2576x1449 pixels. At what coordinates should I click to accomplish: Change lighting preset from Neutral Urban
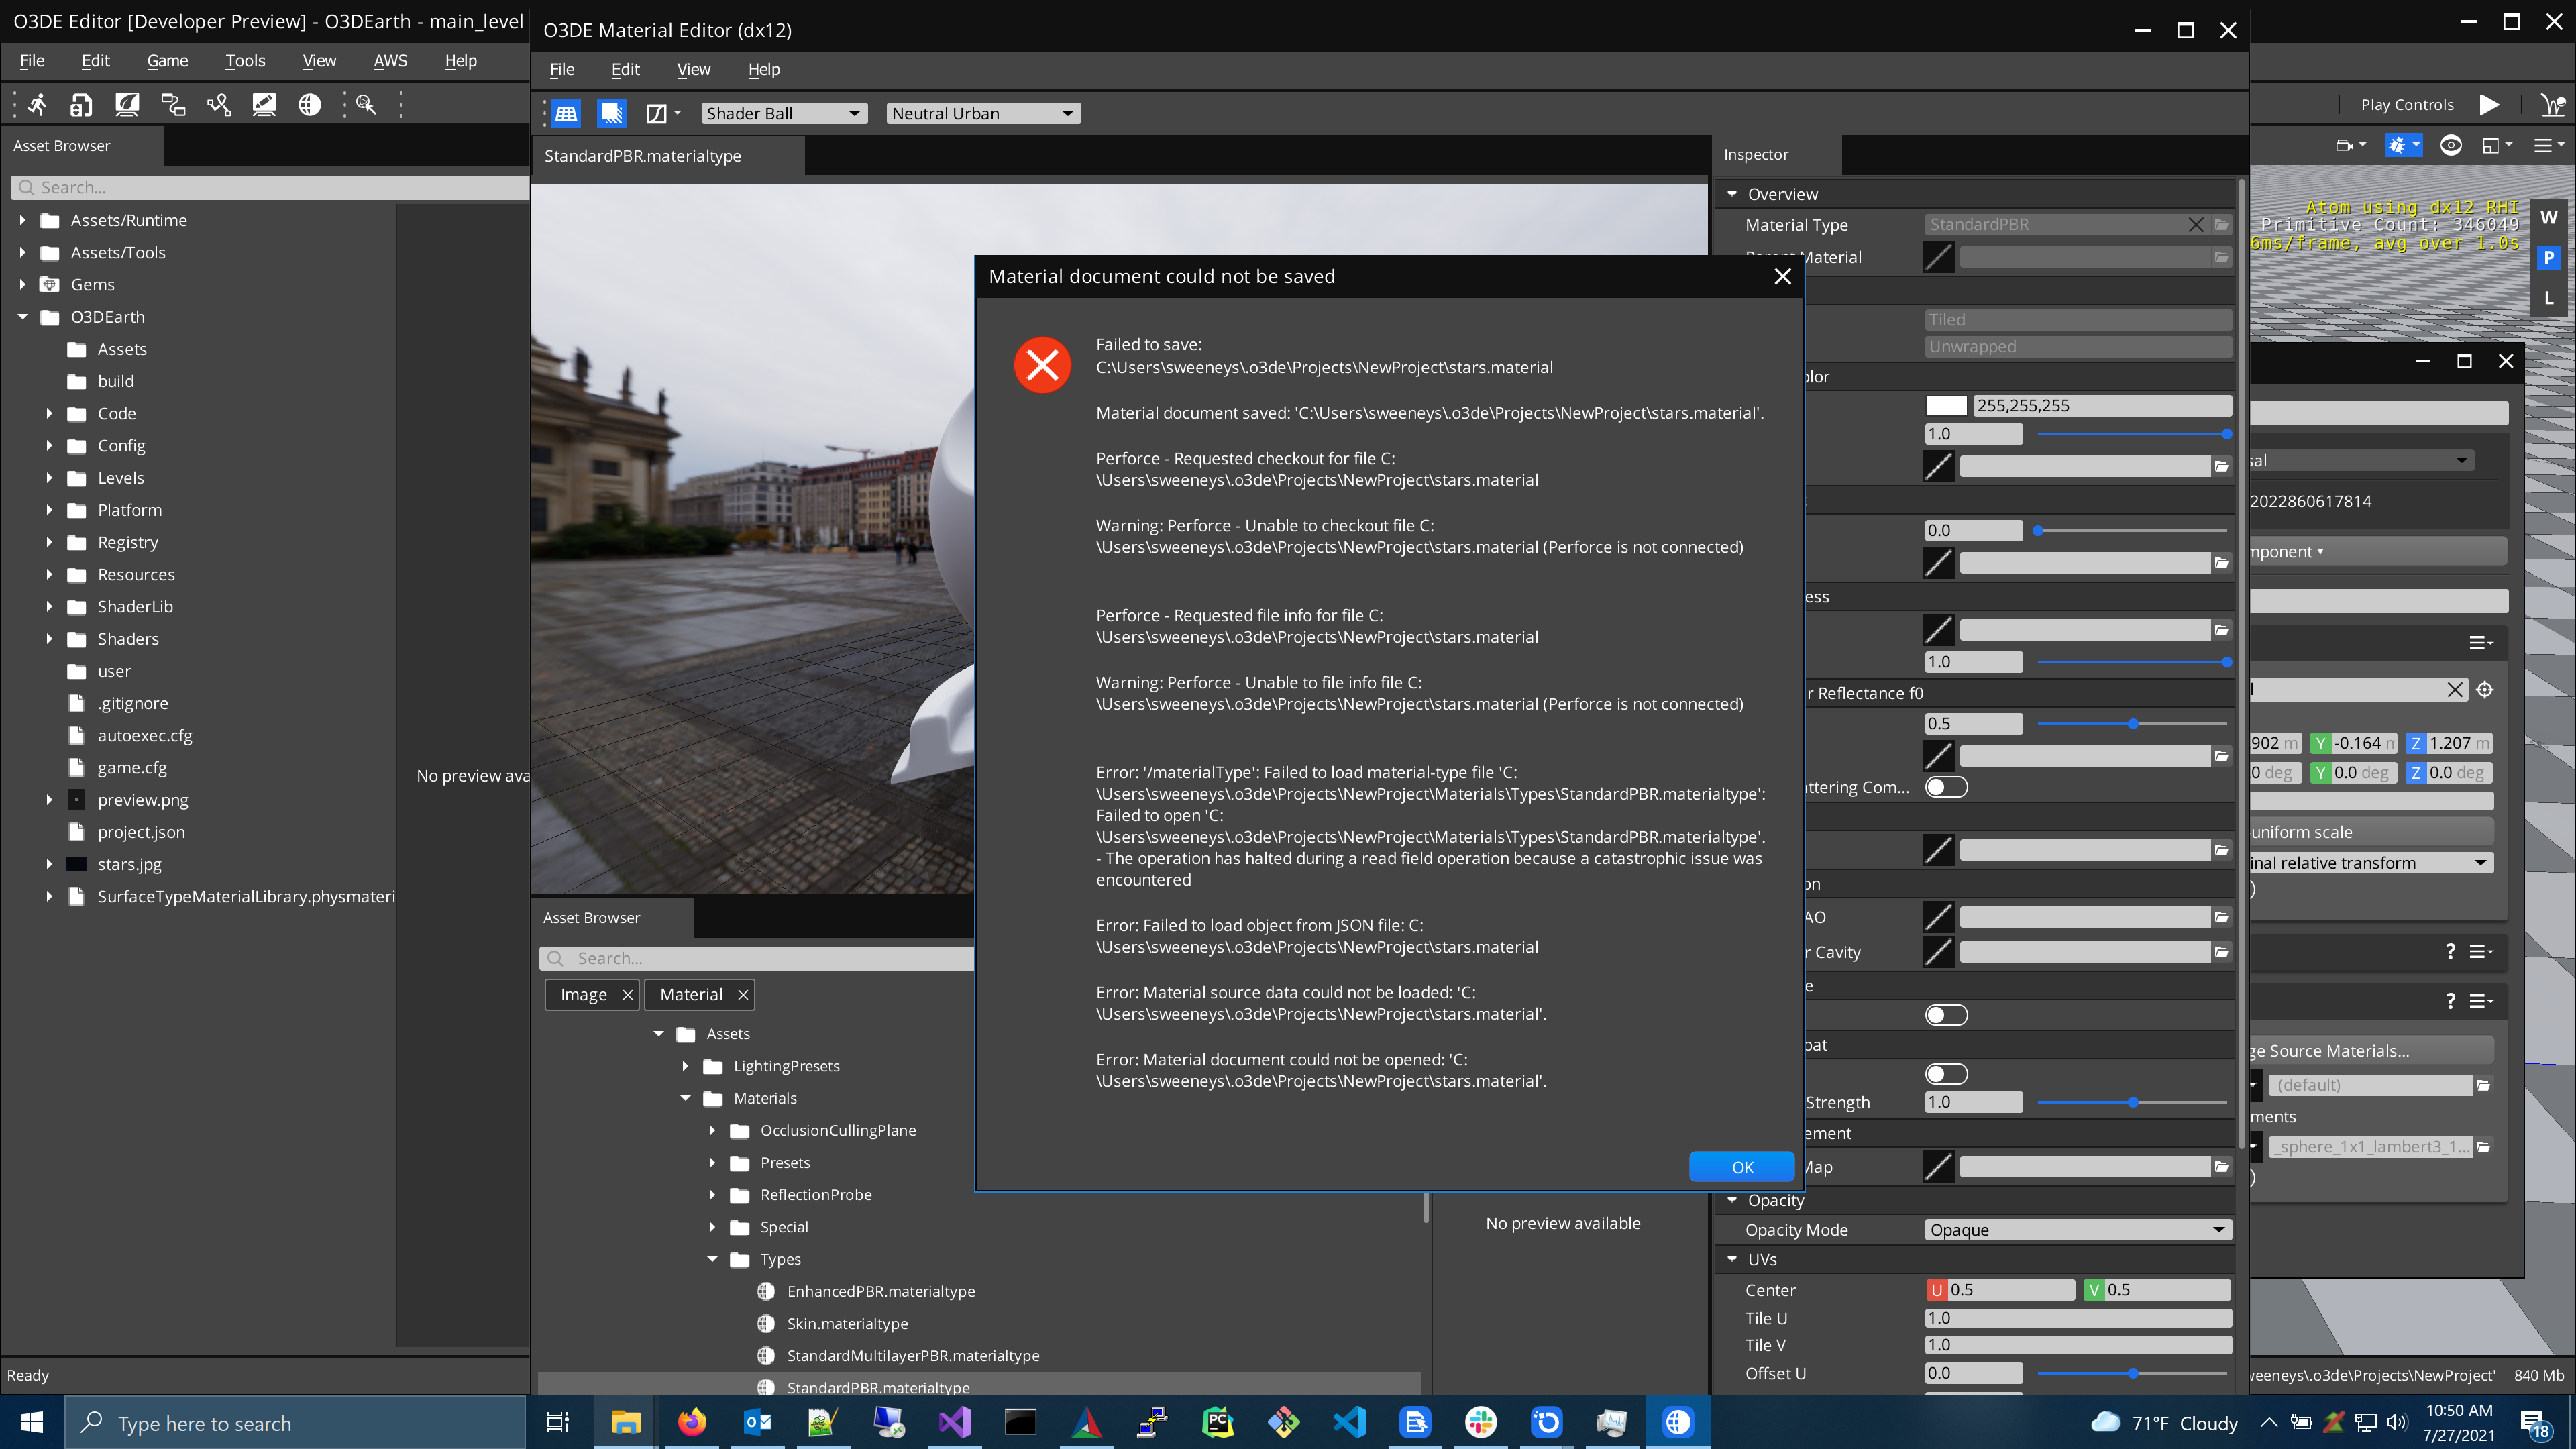coord(982,113)
